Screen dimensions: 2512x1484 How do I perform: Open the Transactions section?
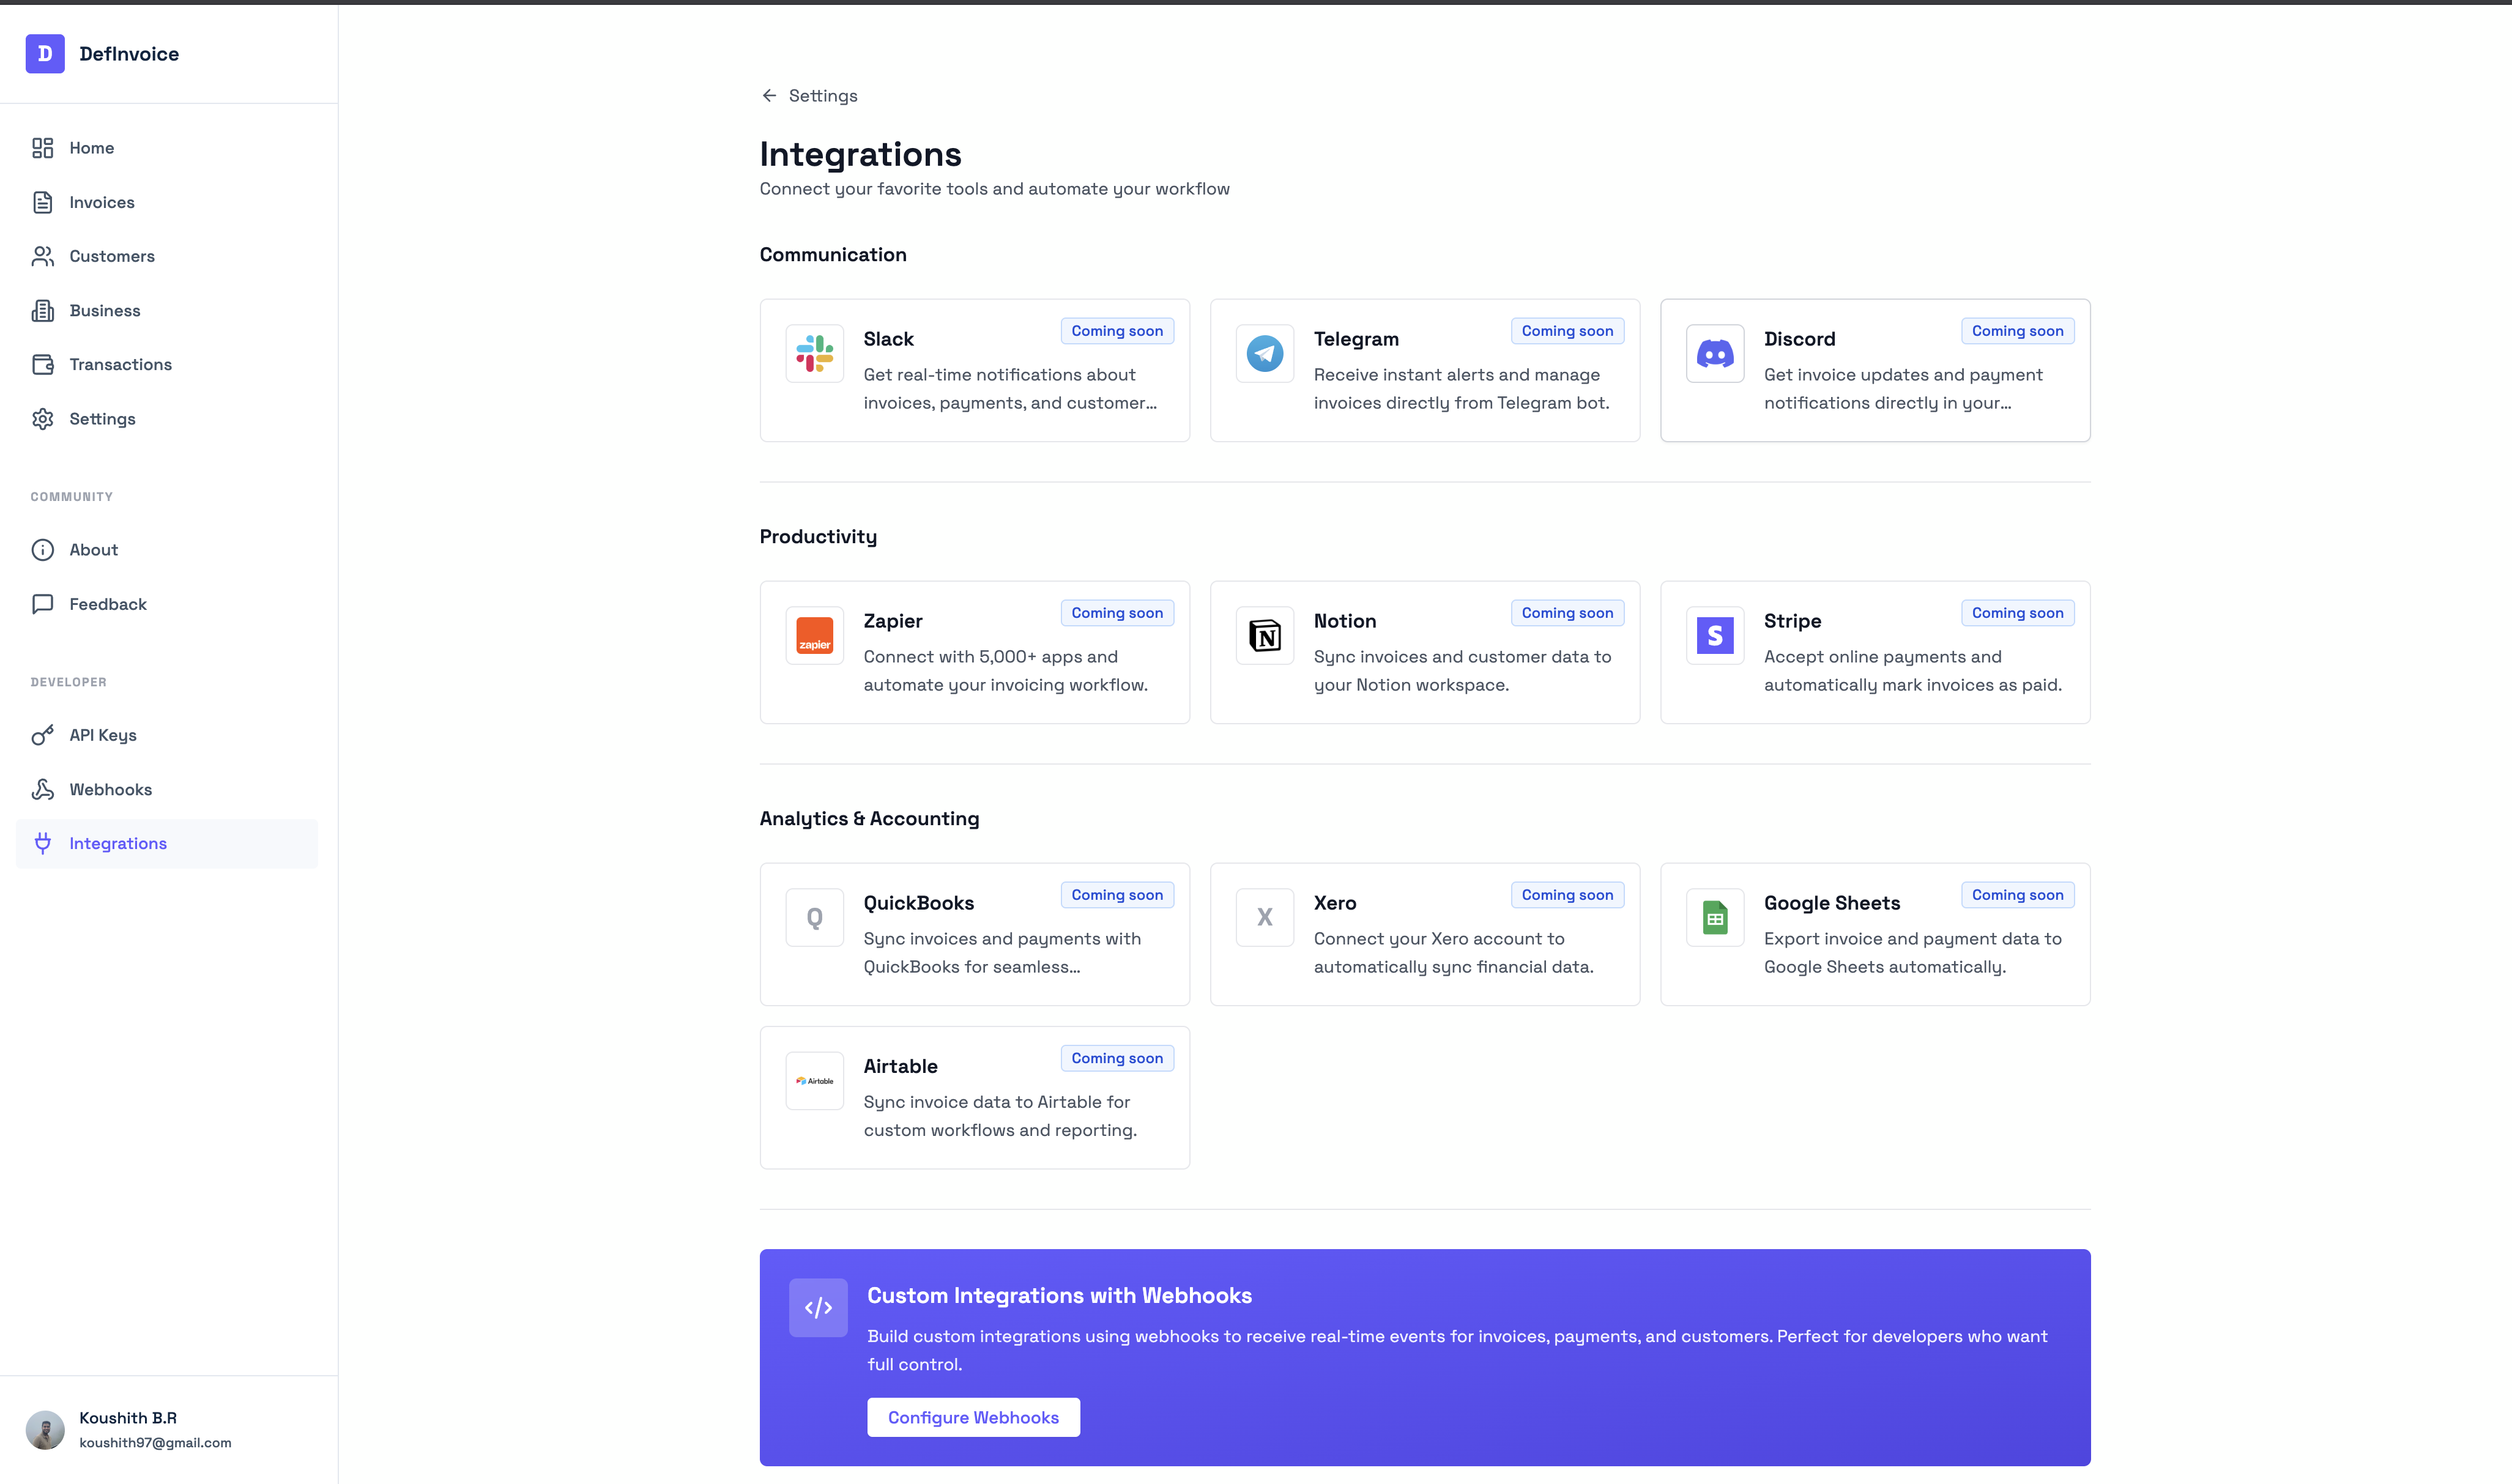120,364
